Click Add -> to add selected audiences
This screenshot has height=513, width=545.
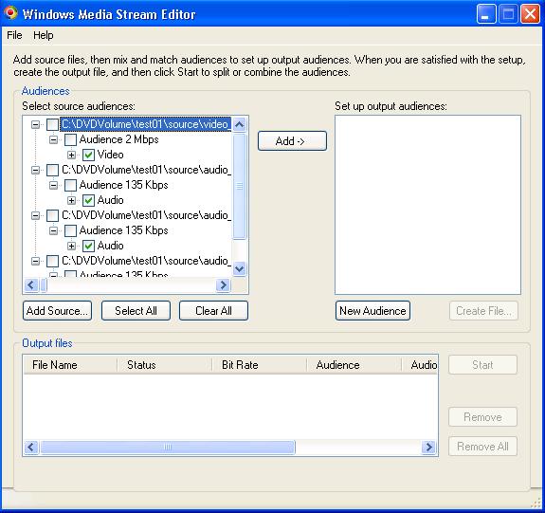click(x=292, y=141)
